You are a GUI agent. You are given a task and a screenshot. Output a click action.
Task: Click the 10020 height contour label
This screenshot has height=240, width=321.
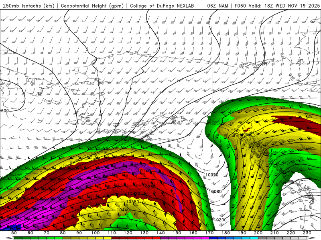click(212, 175)
